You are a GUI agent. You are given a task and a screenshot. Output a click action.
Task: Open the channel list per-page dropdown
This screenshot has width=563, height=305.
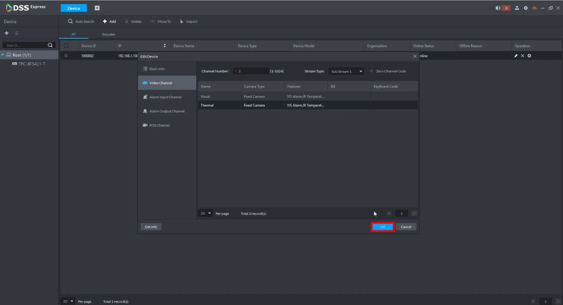click(205, 214)
